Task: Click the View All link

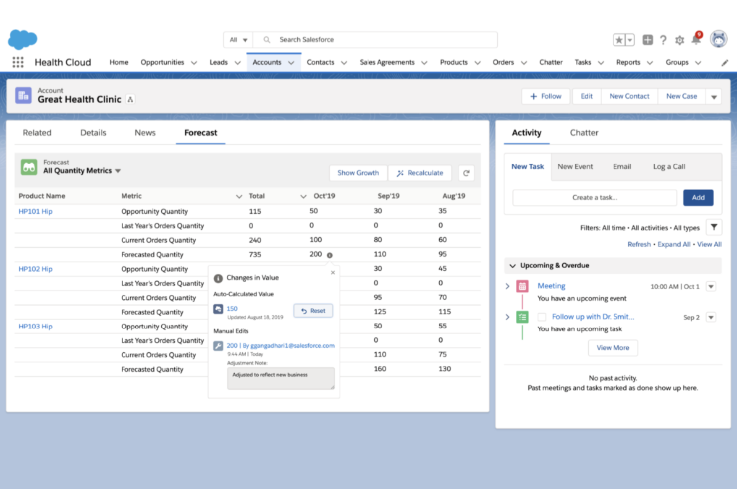Action: [709, 244]
